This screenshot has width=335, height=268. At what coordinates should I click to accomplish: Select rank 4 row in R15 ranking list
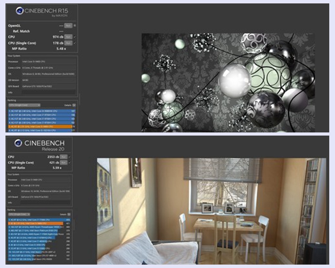42,122
